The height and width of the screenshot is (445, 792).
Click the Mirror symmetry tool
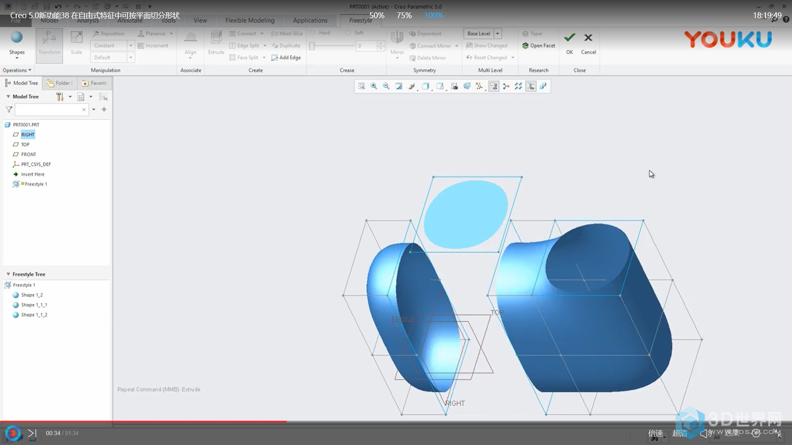pyautogui.click(x=397, y=45)
